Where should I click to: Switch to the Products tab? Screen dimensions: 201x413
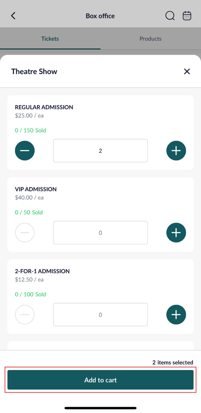pyautogui.click(x=150, y=39)
